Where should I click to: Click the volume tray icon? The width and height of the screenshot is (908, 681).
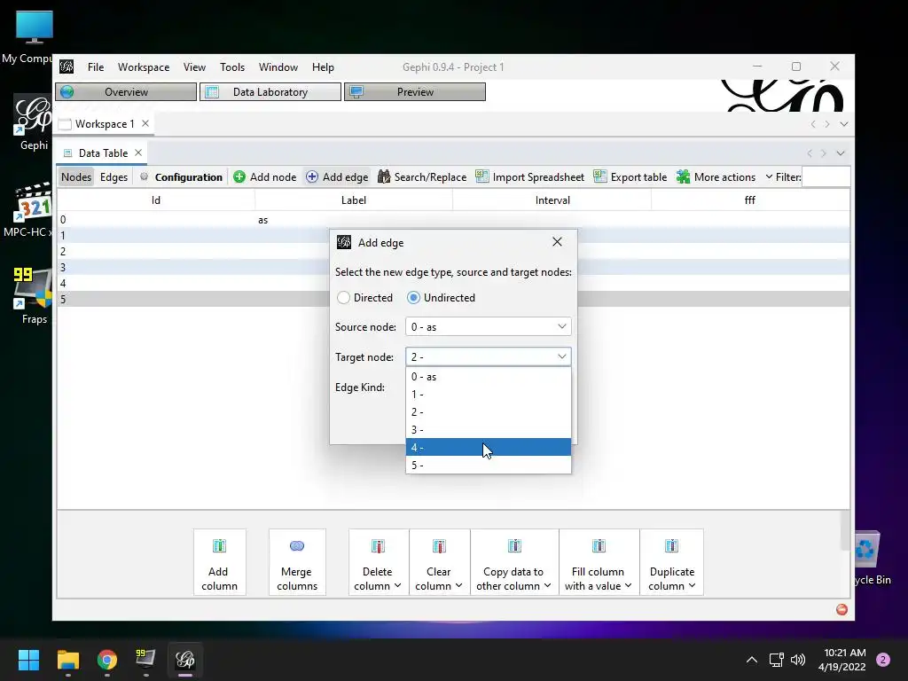[x=798, y=660]
